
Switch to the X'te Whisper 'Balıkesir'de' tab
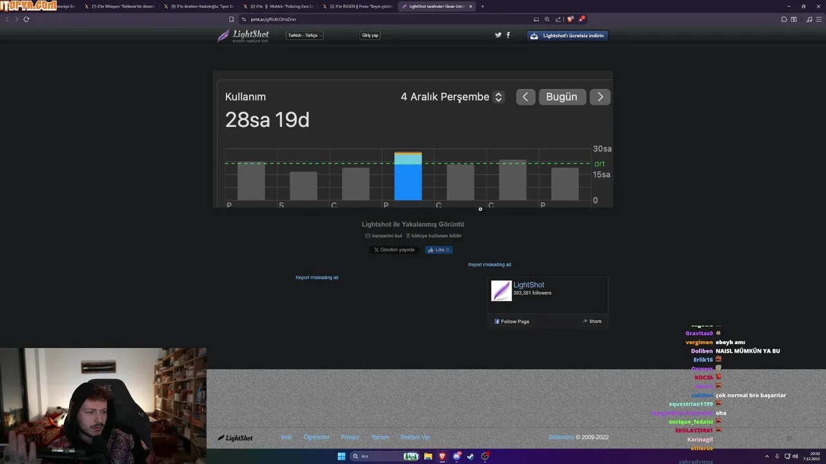(x=119, y=6)
